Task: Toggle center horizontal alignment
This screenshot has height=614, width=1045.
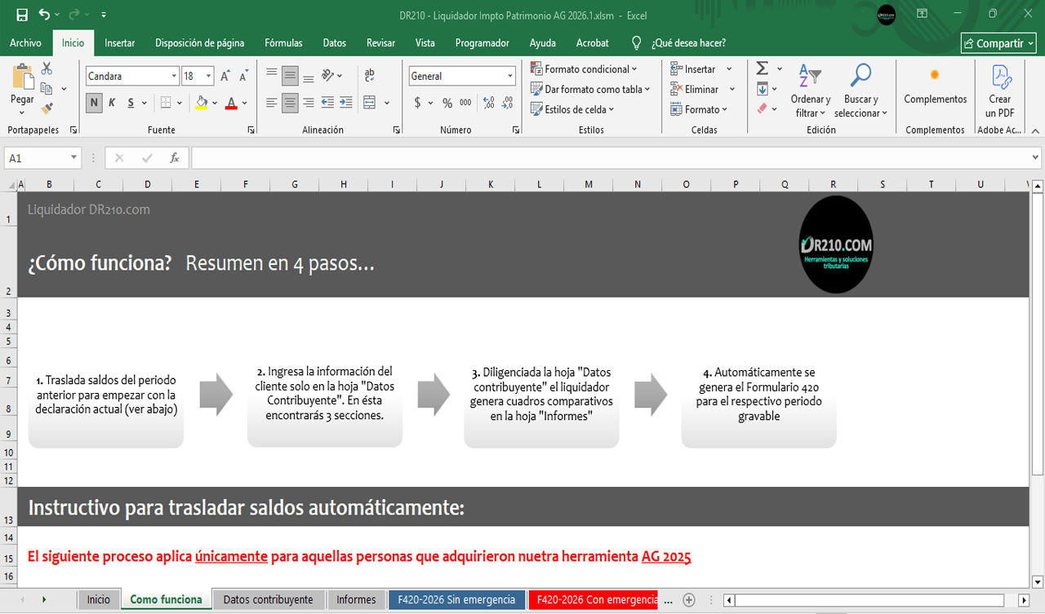Action: pyautogui.click(x=290, y=103)
